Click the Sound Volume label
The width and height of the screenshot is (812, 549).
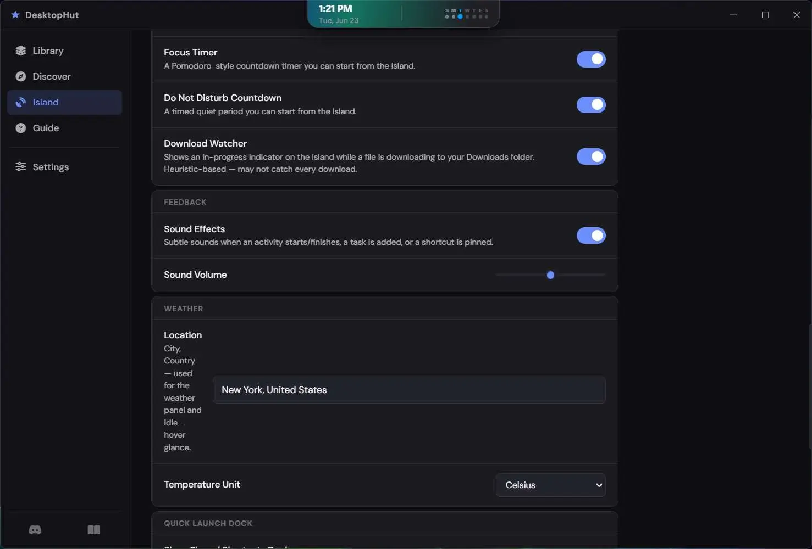tap(195, 274)
